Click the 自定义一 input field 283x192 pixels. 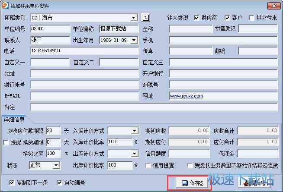(50, 62)
